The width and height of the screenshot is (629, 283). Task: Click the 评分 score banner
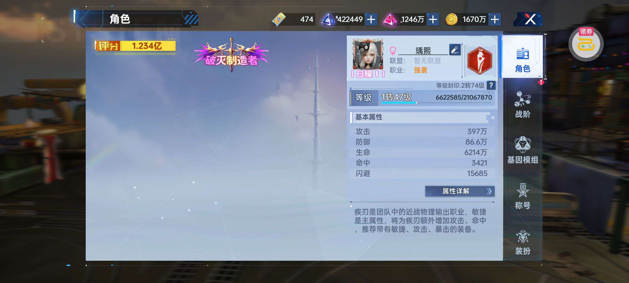(135, 46)
